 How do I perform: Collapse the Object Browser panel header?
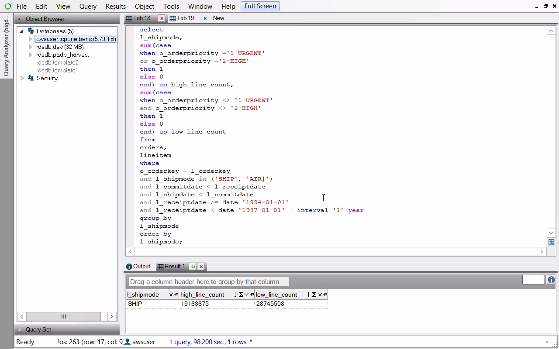coord(19,19)
